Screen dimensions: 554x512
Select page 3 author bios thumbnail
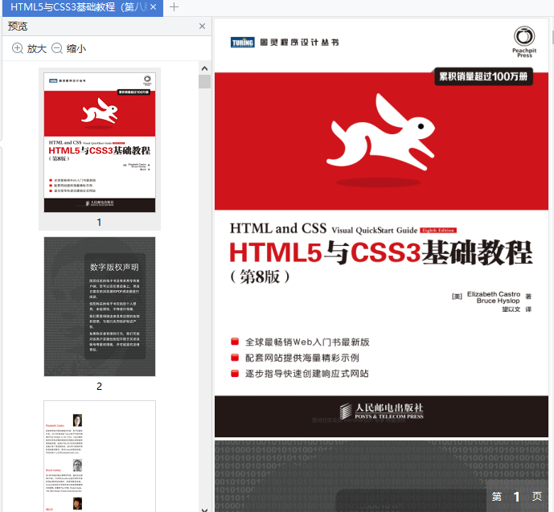pos(100,456)
